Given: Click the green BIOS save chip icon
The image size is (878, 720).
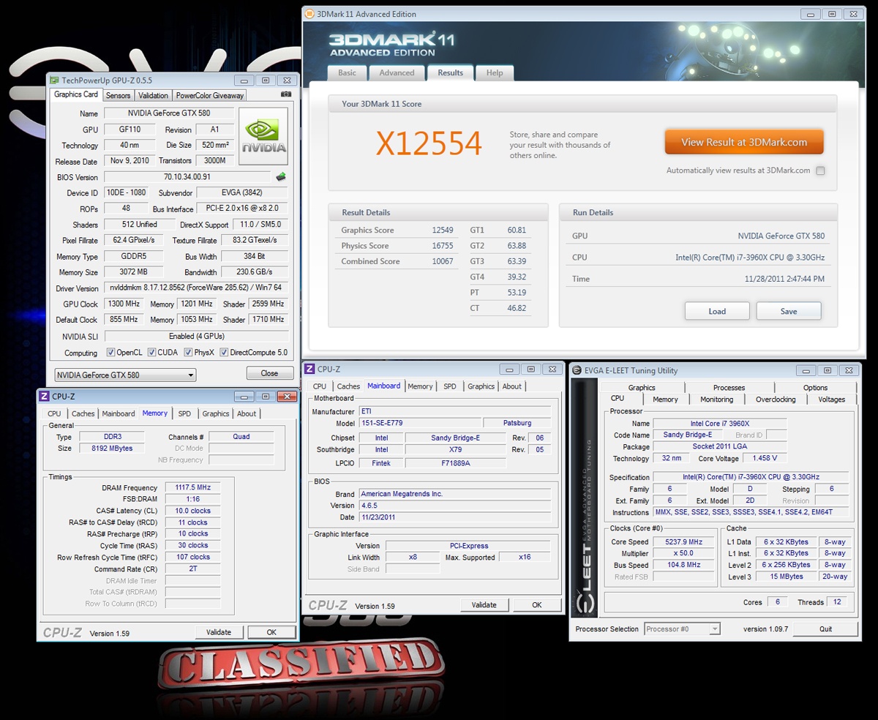Looking at the screenshot, I should [280, 176].
